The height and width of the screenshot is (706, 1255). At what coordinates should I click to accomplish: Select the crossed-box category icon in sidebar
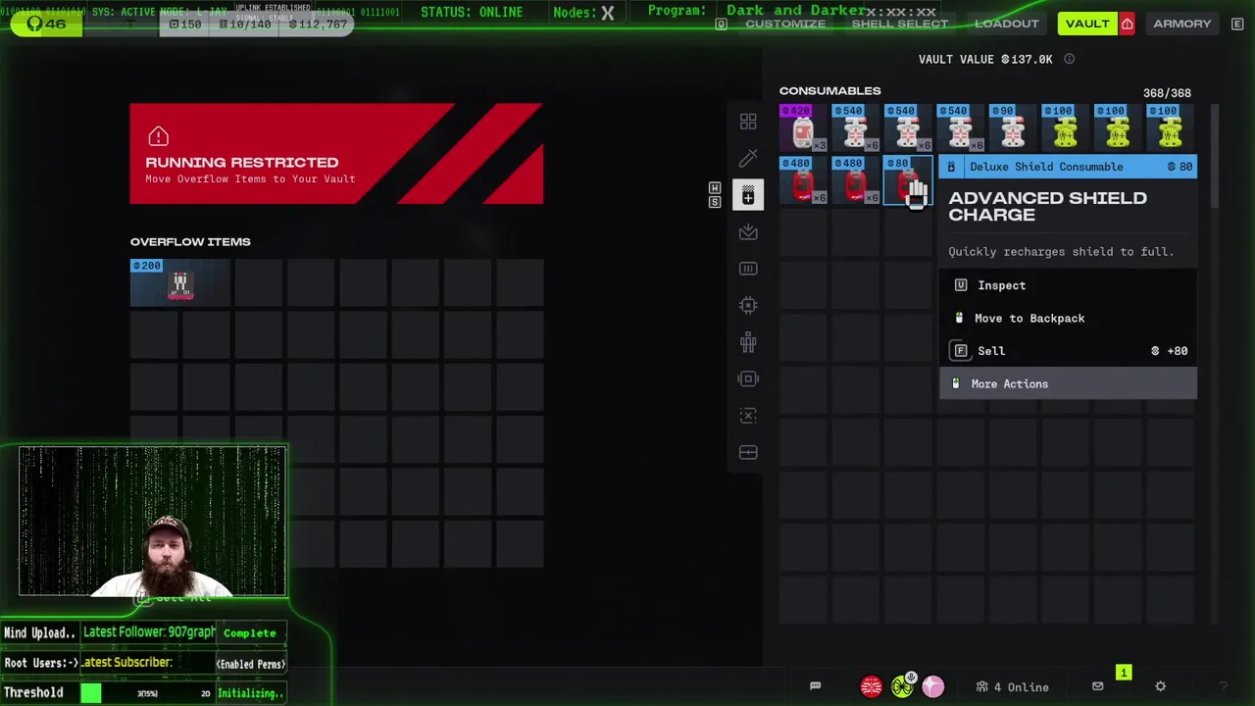pyautogui.click(x=748, y=416)
